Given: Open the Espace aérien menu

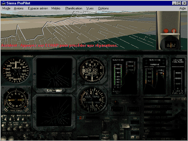Looking at the screenshot, I should point(38,9).
